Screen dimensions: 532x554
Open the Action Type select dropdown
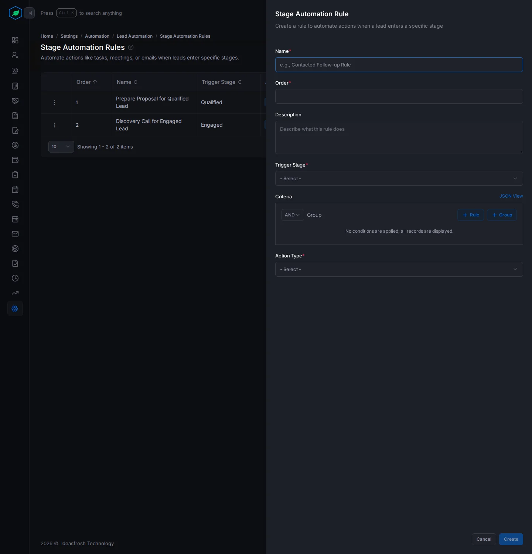399,269
